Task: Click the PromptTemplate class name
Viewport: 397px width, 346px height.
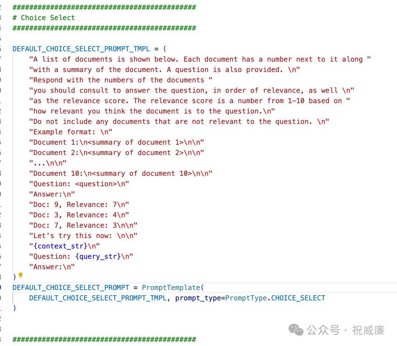Action: click(171, 288)
